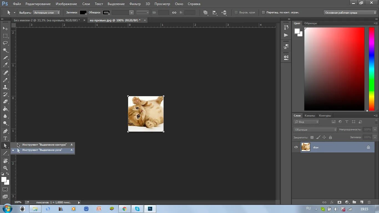Select the Lasso tool
Screen dimensions: 379x213
point(5,43)
